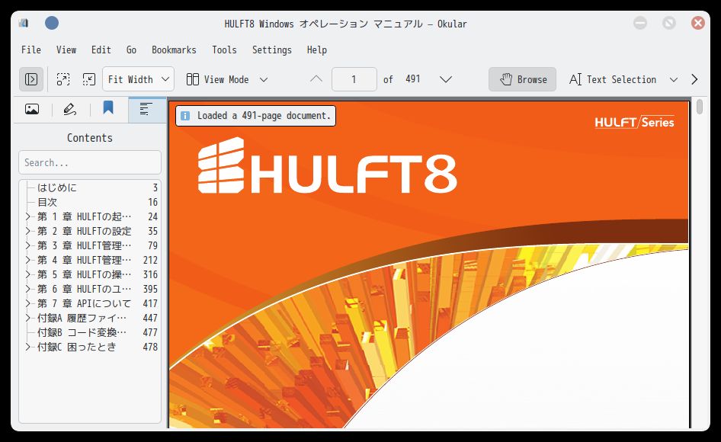Screen dimensions: 721x442
Task: Show more toolbar items chevron
Action: pyautogui.click(x=694, y=79)
